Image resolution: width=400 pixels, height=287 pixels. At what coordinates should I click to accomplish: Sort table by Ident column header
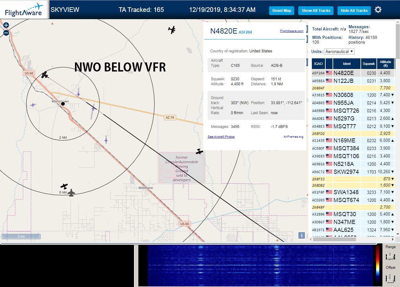(x=347, y=64)
